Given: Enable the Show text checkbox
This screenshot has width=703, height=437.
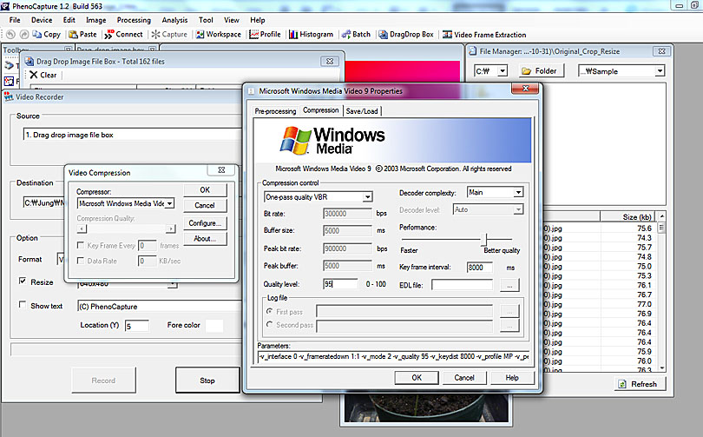Looking at the screenshot, I should tap(23, 306).
